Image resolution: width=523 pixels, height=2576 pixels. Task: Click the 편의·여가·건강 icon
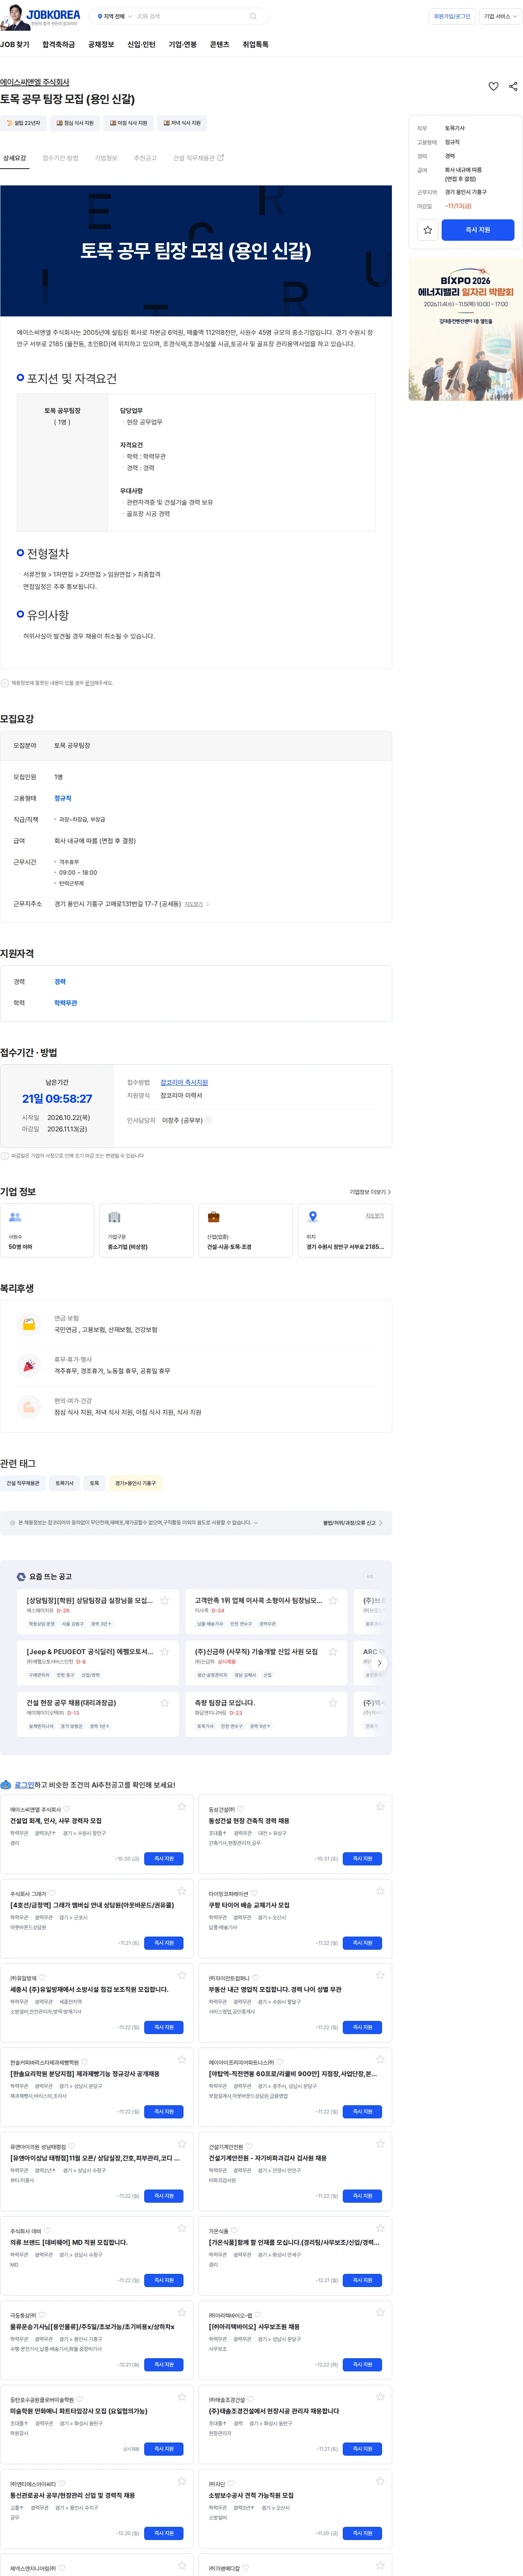[29, 1407]
